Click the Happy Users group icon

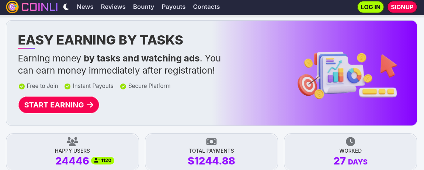72,141
